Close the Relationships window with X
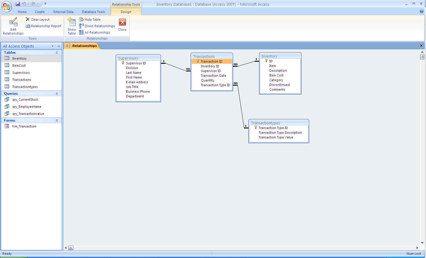This screenshot has height=258, width=426. tap(421, 46)
